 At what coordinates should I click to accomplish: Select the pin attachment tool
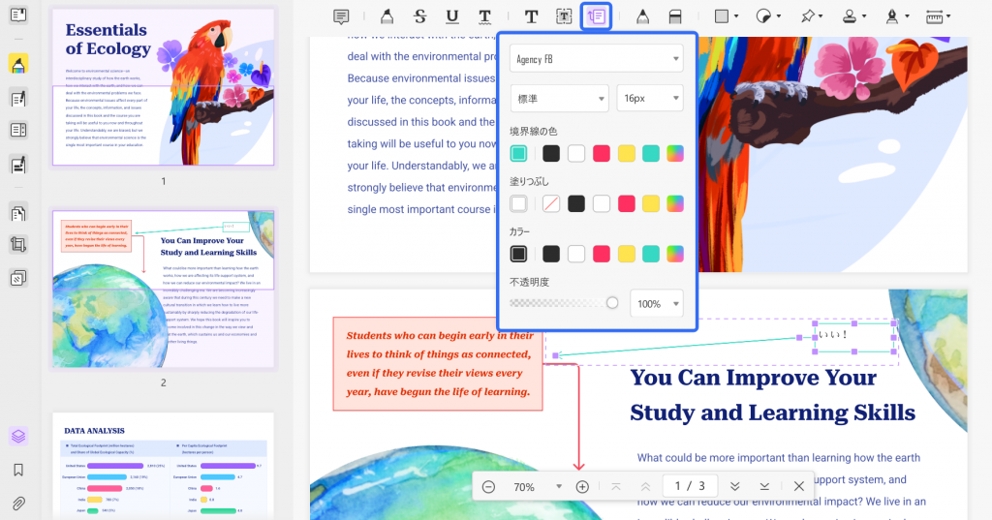808,16
